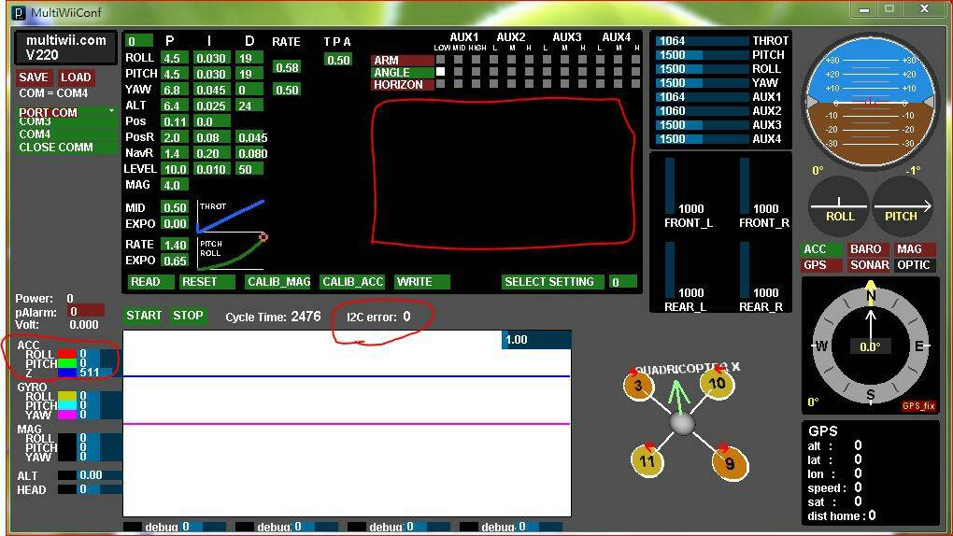The width and height of the screenshot is (953, 536).
Task: Click the PITCH angle dial
Action: coord(902,205)
